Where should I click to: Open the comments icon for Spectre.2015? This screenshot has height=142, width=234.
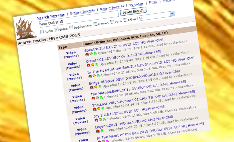click(91, 54)
